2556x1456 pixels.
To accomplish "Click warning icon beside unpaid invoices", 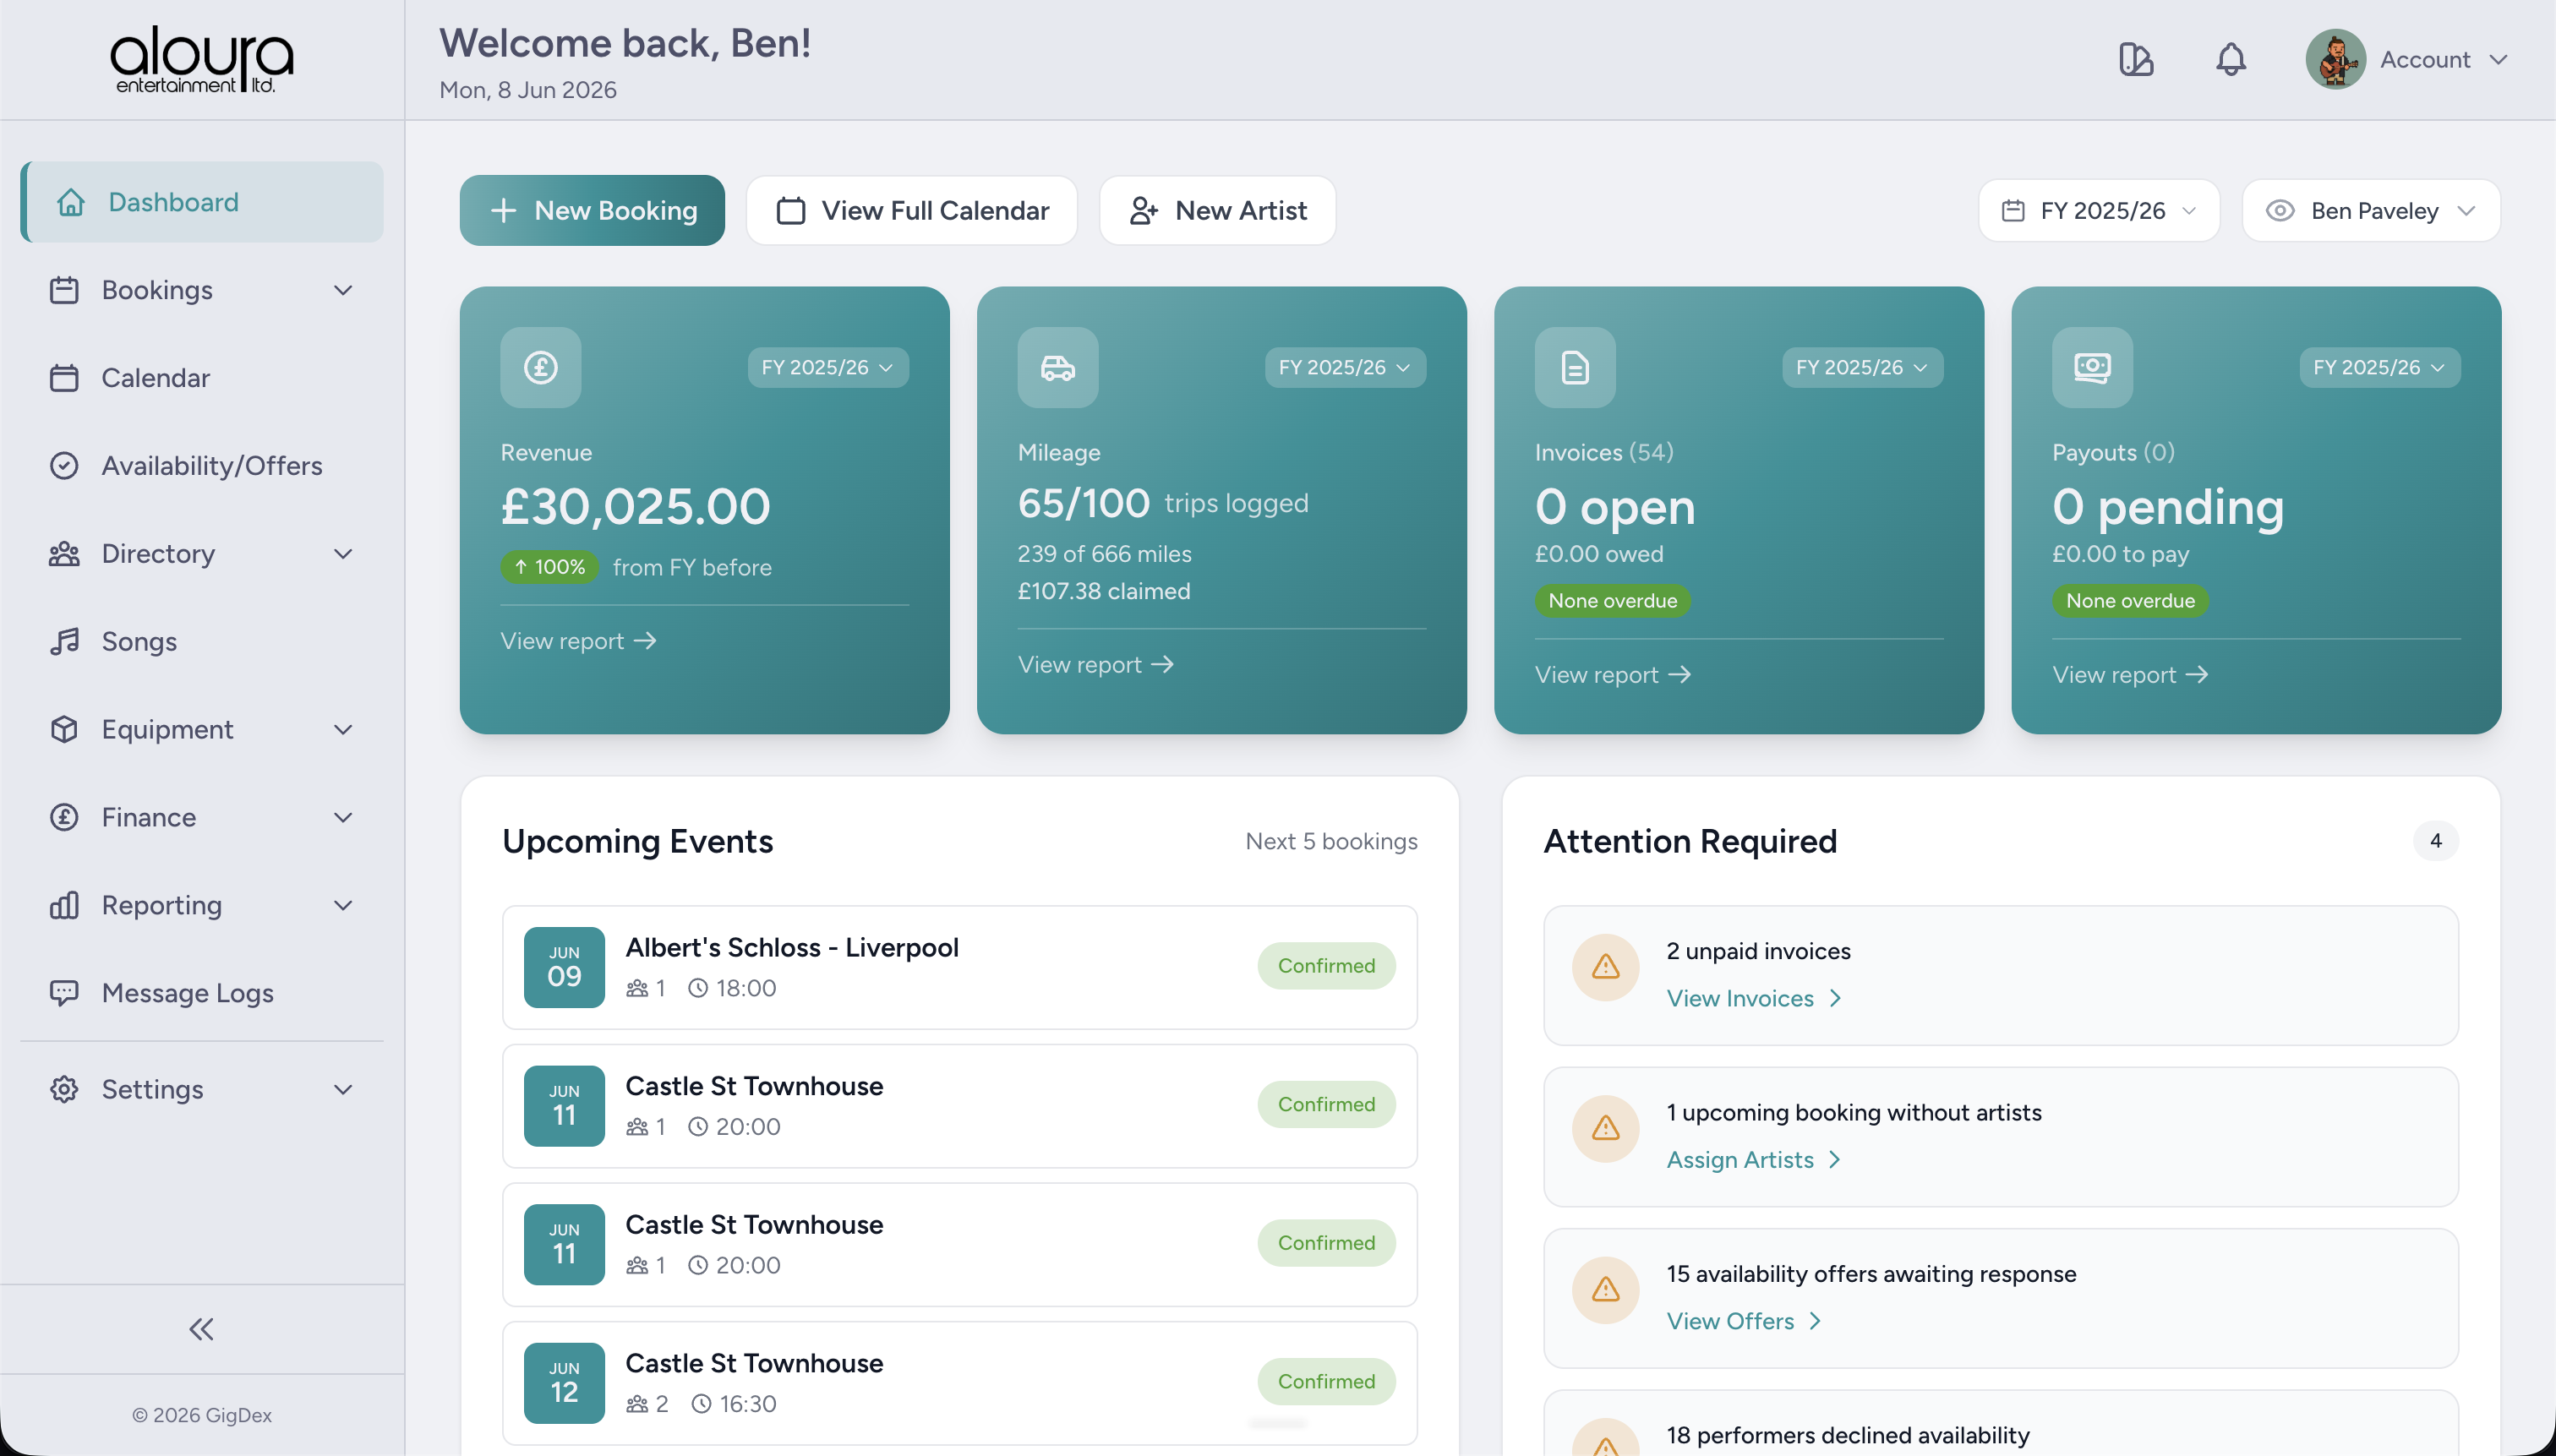I will click(1605, 967).
